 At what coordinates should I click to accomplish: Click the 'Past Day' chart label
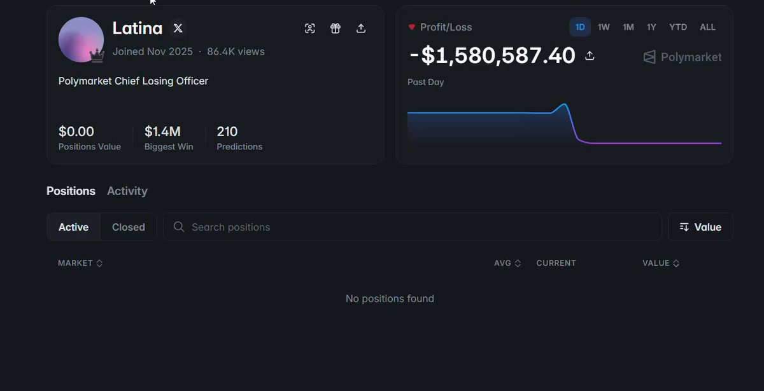[x=426, y=82]
